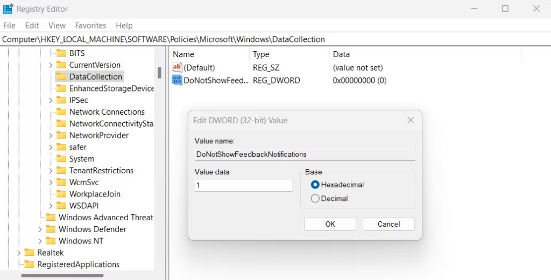551x280 pixels.
Task: Expand the NetworkProvider key chevron
Action: [51, 136]
